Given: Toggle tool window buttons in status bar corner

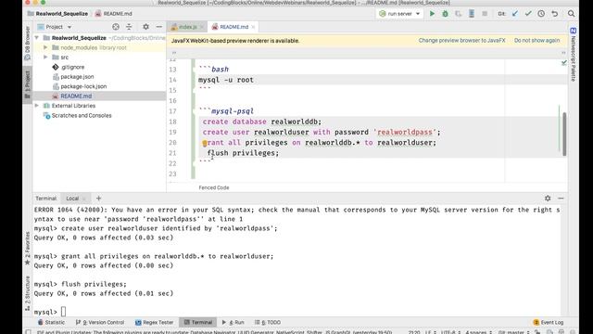Looking at the screenshot, I should pos(28,332).
